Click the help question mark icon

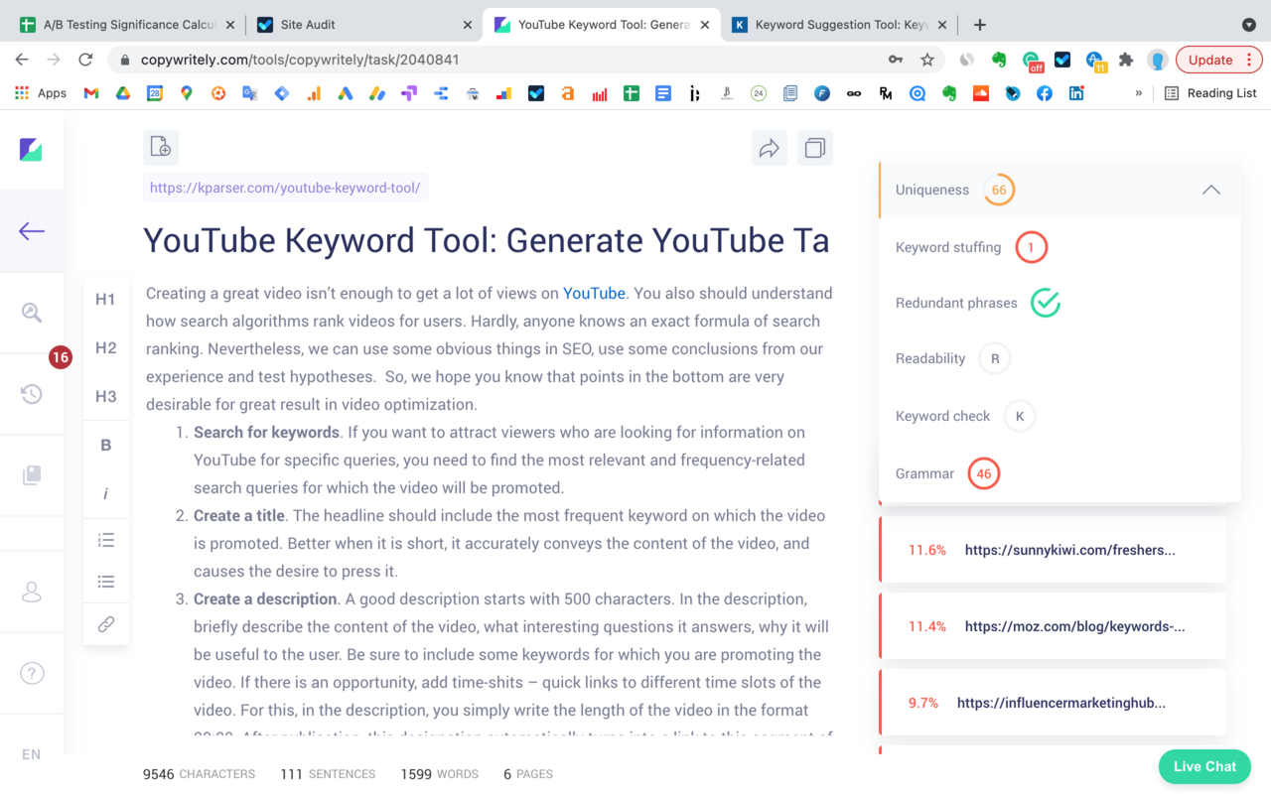(x=32, y=673)
